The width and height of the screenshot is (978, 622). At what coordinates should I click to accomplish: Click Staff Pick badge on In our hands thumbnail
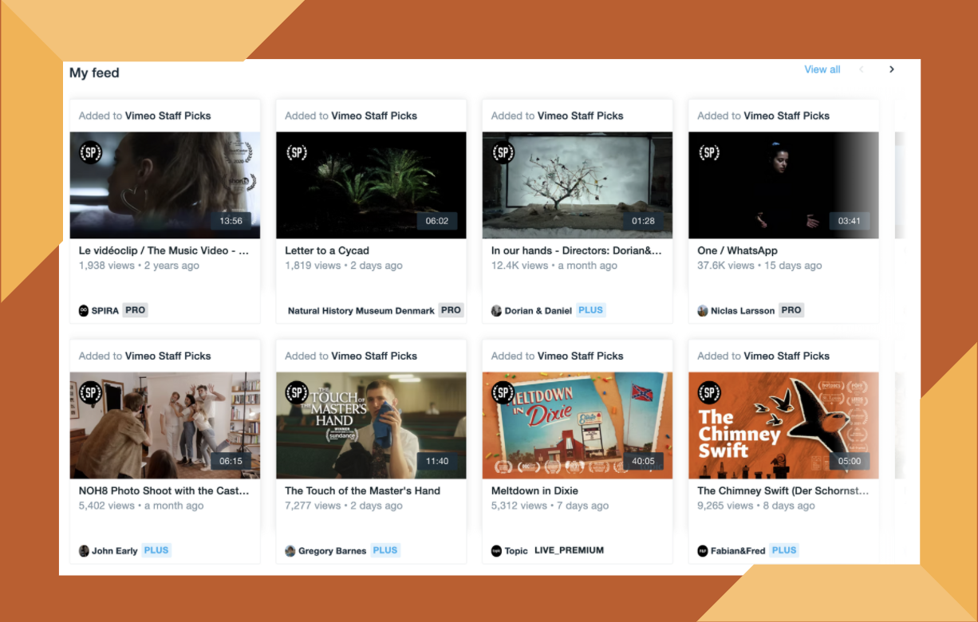(503, 152)
